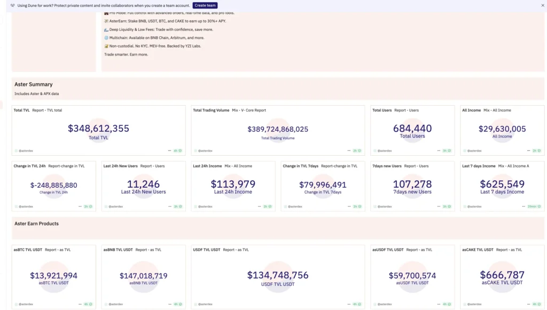This screenshot has width=547, height=310.
Task: Click the Deep Liquidity & Low Fees line
Action: click(x=158, y=29)
